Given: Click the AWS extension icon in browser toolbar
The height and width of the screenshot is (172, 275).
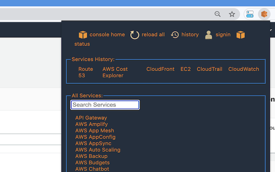Looking at the screenshot, I should [x=264, y=14].
